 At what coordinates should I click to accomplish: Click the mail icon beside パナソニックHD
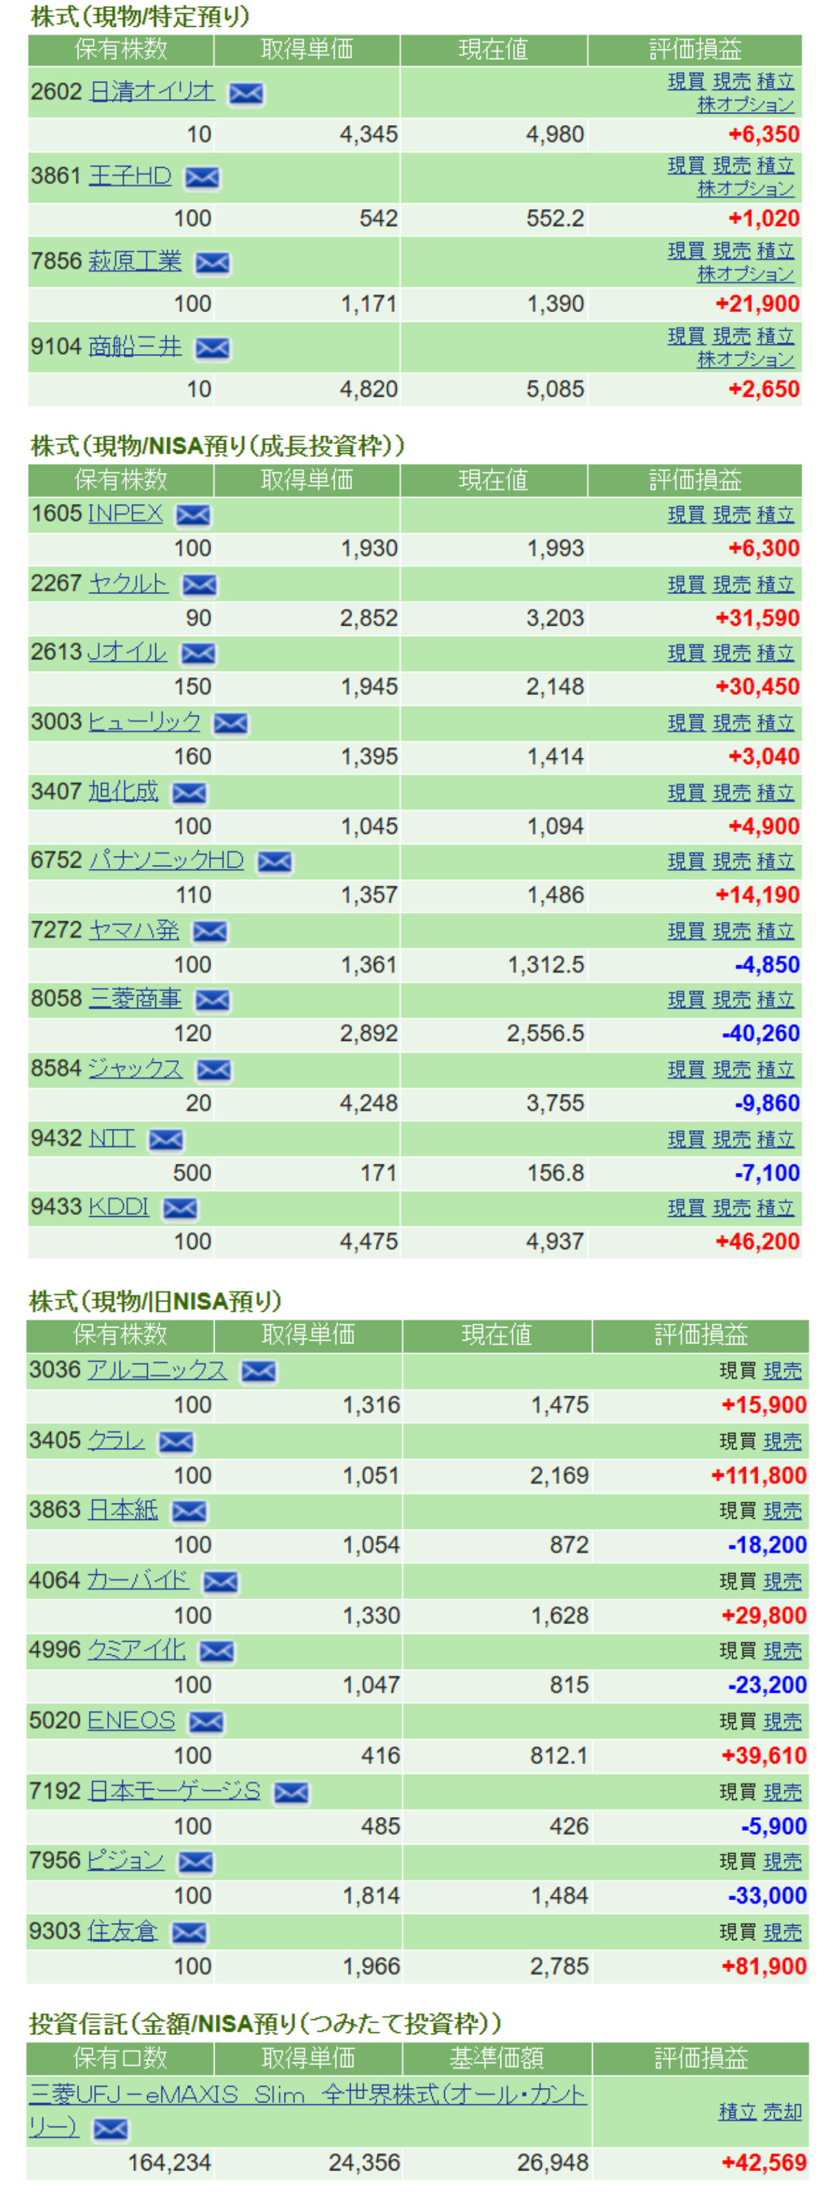275,861
